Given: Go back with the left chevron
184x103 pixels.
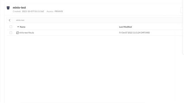Looking at the screenshot, I should coord(9,20).
